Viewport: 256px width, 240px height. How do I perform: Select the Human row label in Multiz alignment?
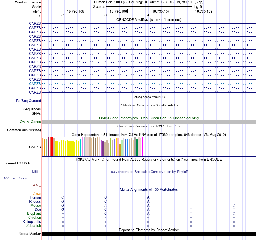pos(35,197)
